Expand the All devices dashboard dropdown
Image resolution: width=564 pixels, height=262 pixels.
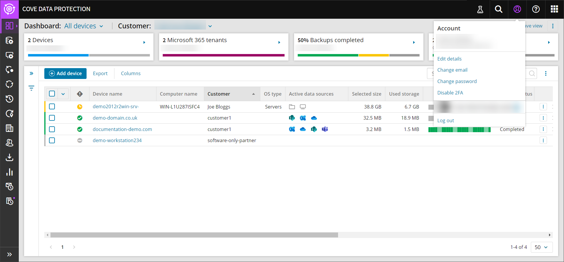coord(84,26)
